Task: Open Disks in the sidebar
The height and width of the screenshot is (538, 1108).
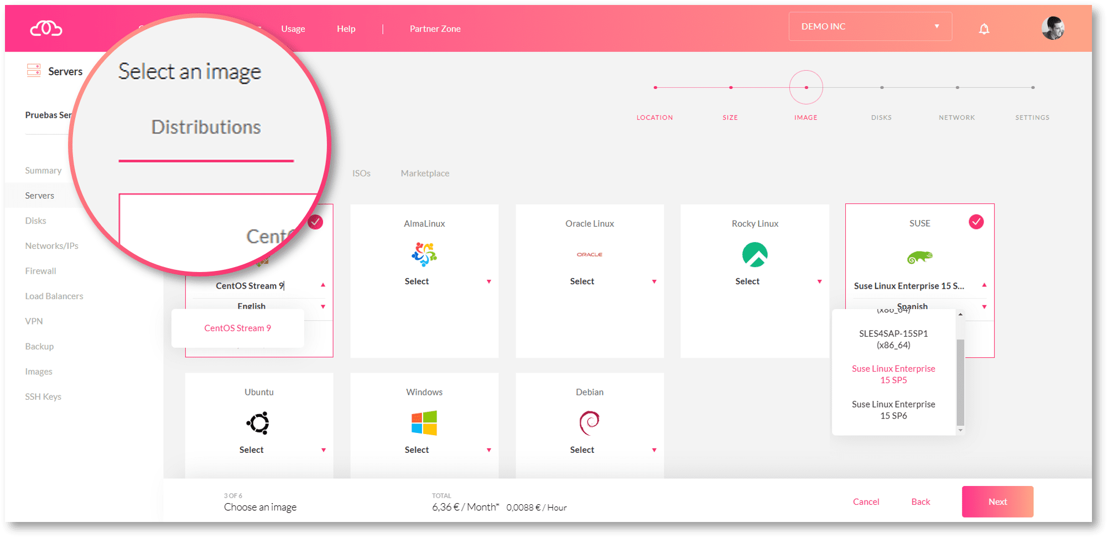Action: 35,221
